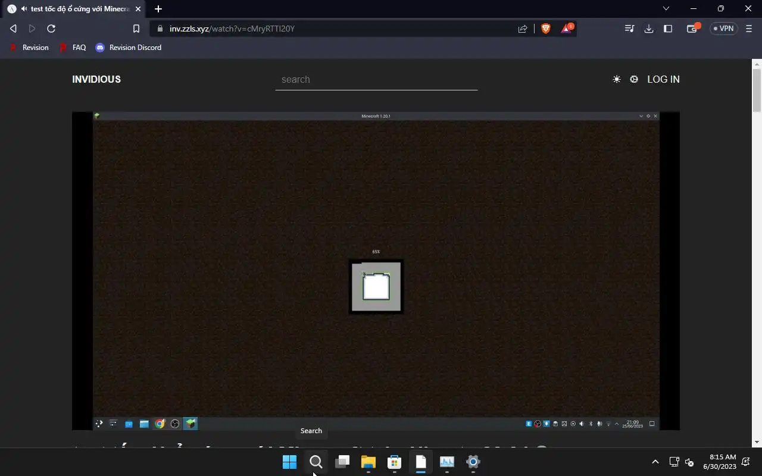Viewport: 762px width, 476px height.
Task: Open clock and date 8:15 AM
Action: [x=719, y=462]
